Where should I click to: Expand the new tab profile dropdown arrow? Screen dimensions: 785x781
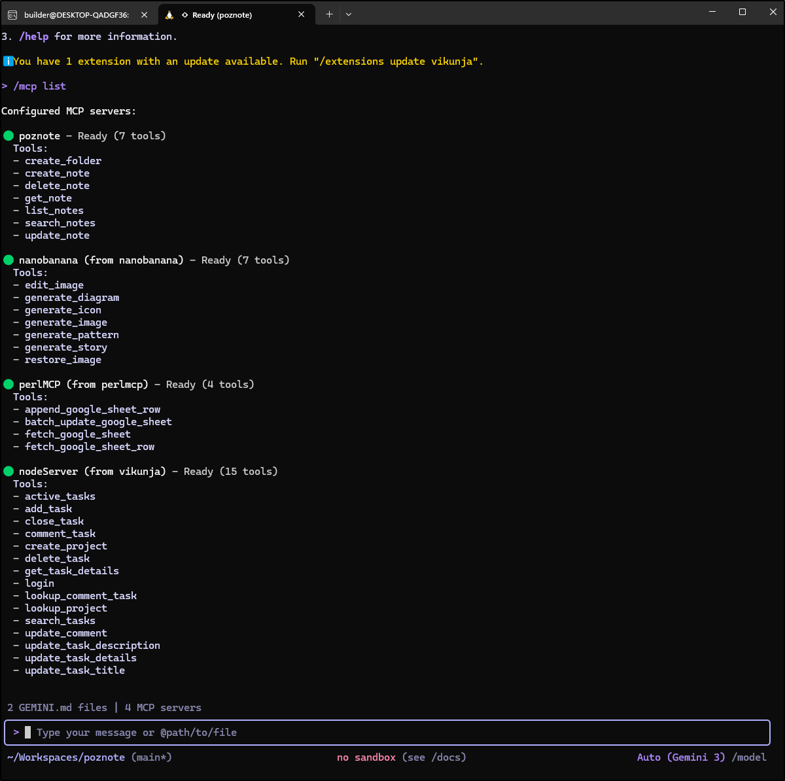349,14
